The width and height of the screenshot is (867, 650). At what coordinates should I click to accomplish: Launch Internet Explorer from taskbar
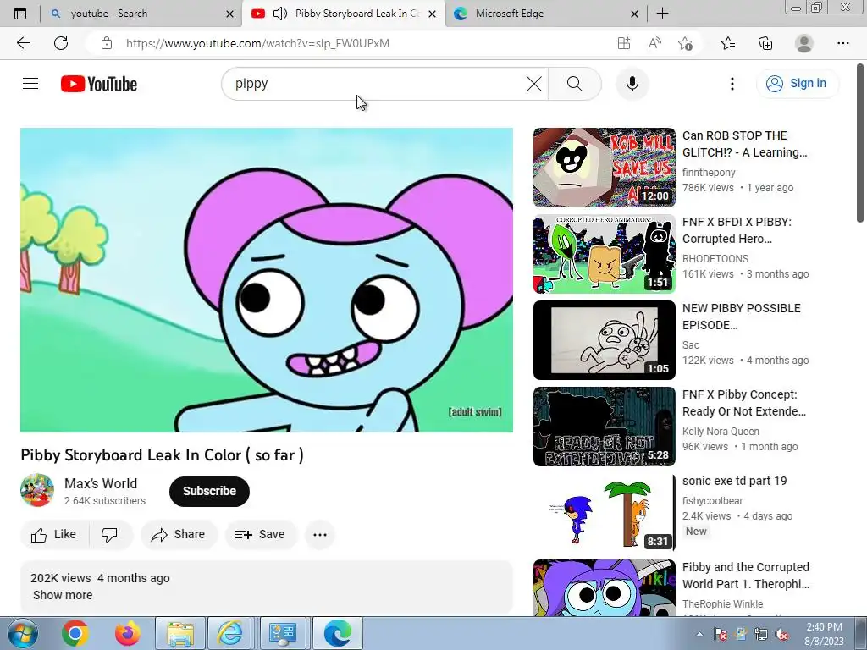(x=230, y=633)
